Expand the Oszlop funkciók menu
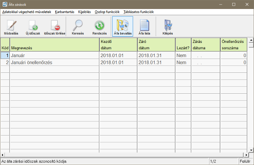Screen dimensions: 254x165 [x=107, y=12]
